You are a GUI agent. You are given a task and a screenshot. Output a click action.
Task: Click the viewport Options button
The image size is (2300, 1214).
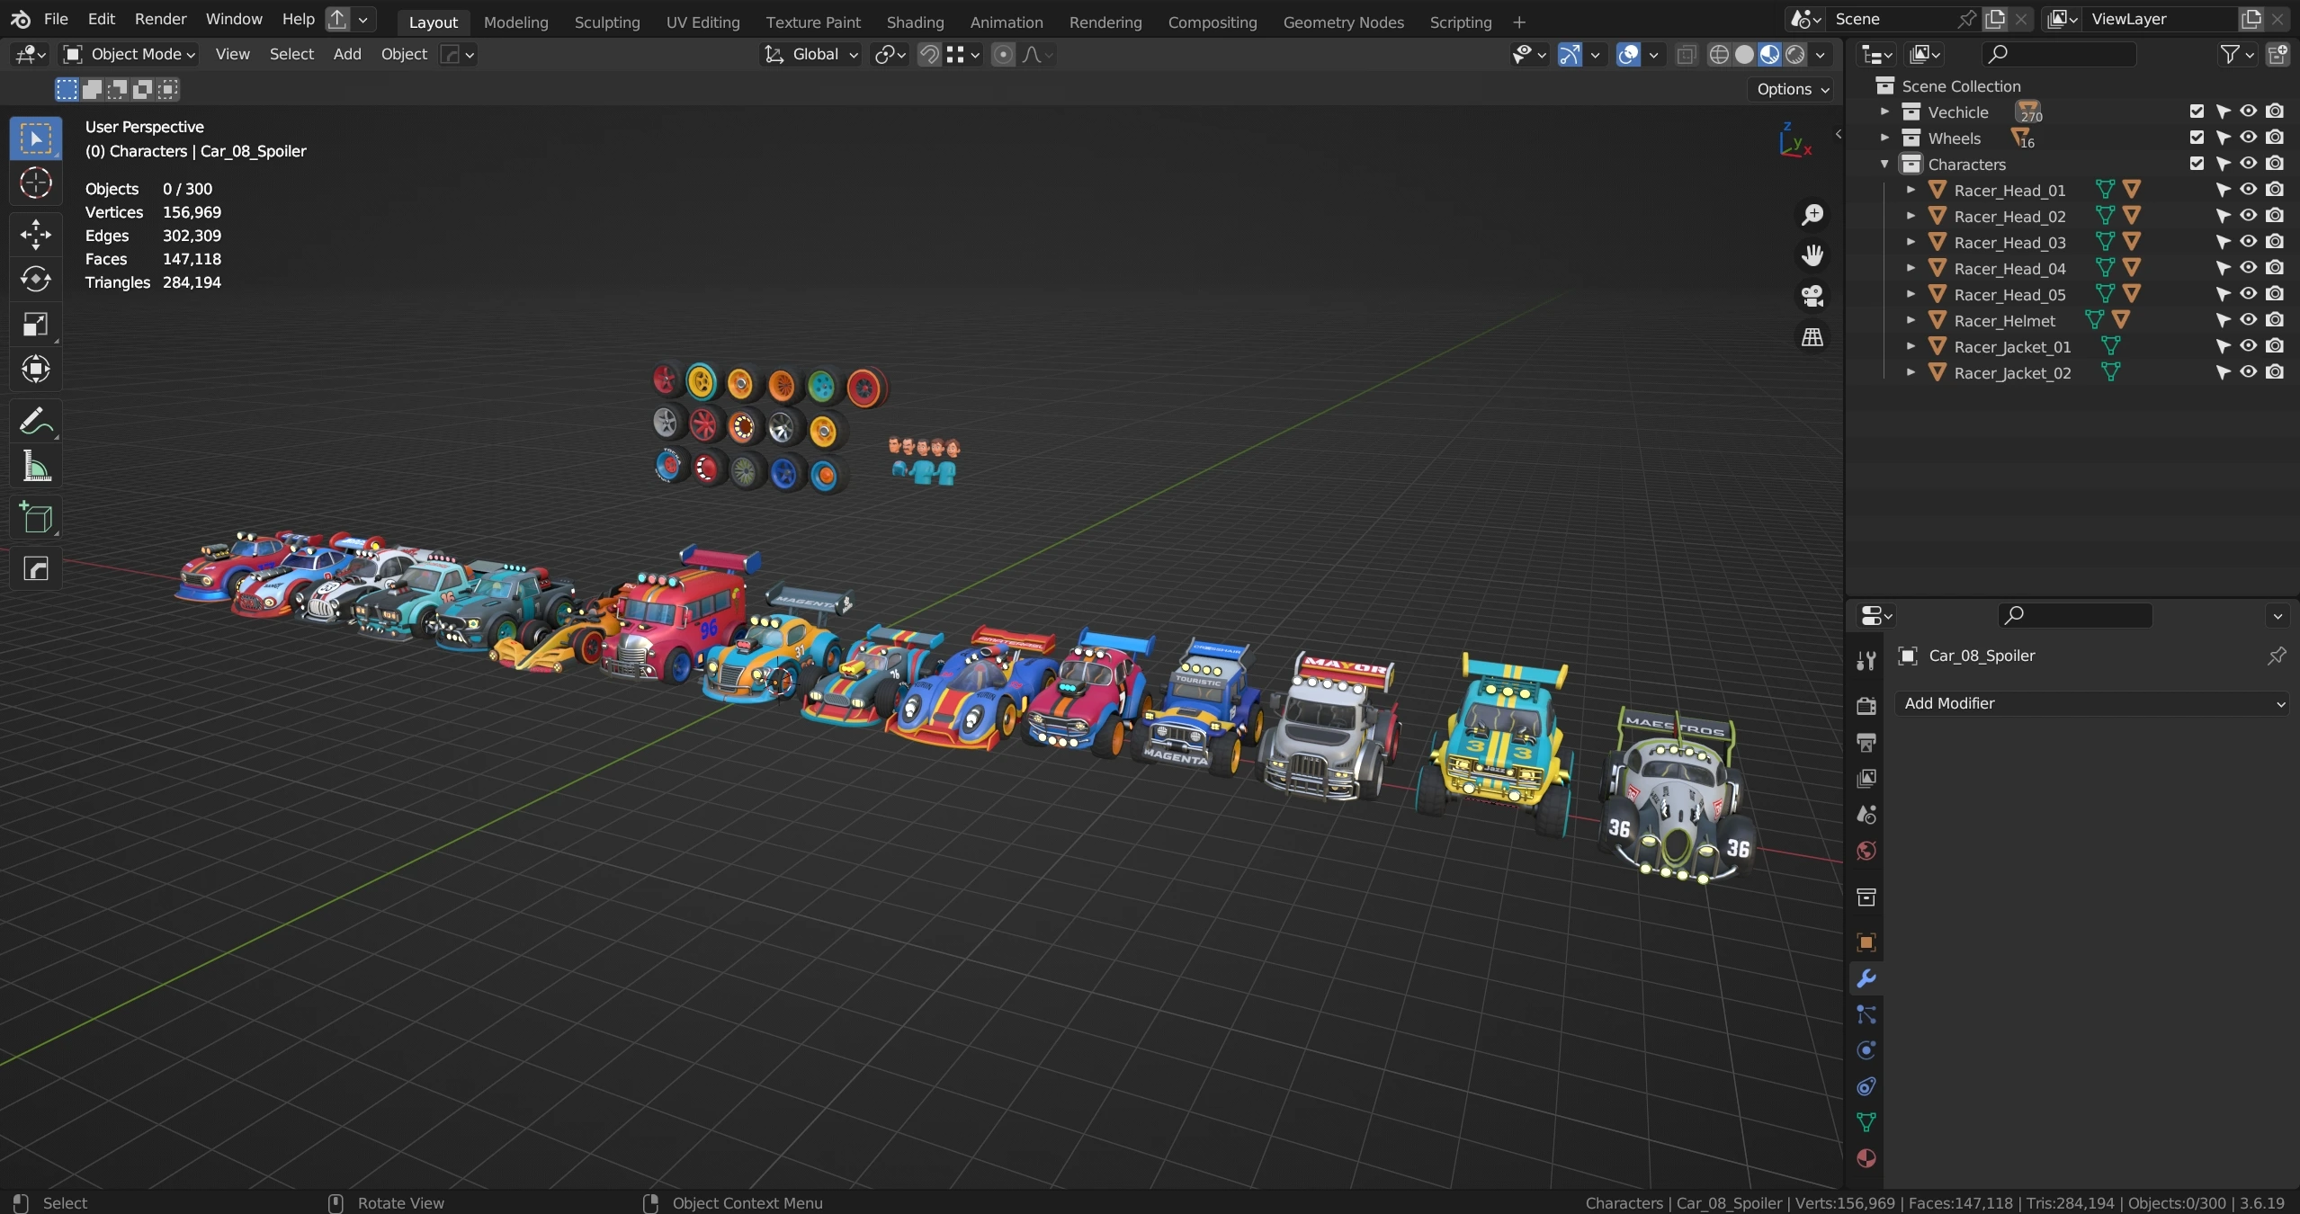(x=1793, y=89)
